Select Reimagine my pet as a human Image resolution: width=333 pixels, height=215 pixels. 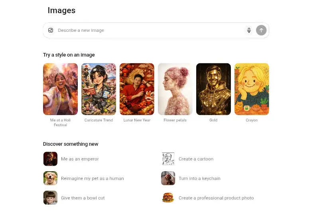click(x=92, y=178)
